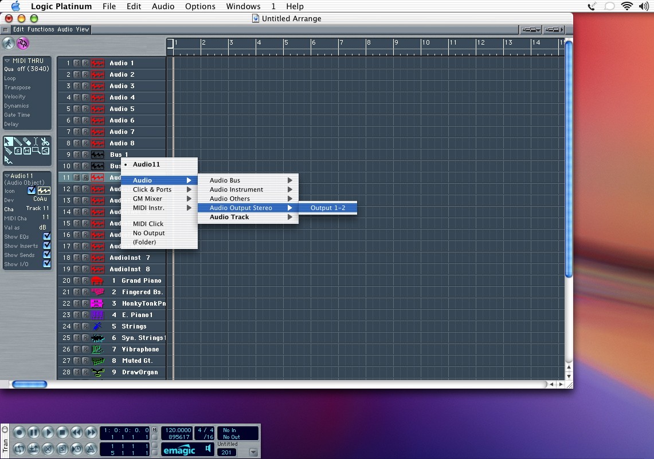Click the running man Catch icon
Image resolution: width=654 pixels, height=459 pixels.
[x=9, y=43]
